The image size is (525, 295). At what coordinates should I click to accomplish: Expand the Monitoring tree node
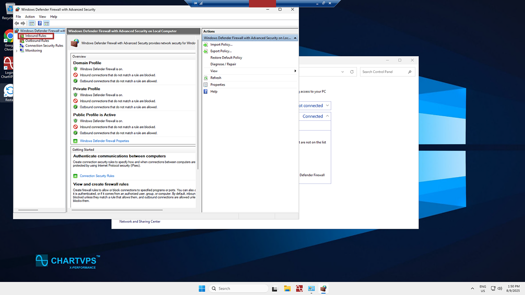16,51
